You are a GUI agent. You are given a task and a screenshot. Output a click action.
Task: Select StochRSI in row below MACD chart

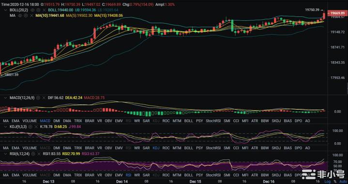click(x=213, y=121)
